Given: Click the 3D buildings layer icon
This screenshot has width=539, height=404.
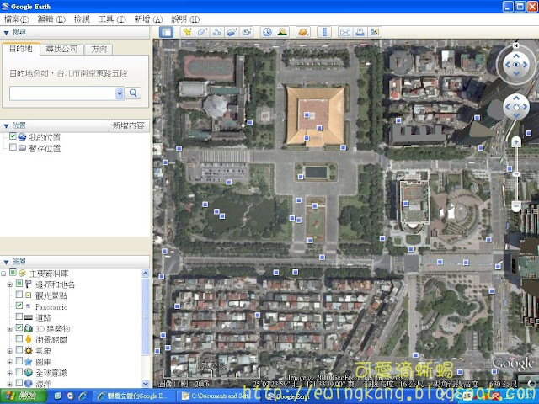Looking at the screenshot, I should [x=29, y=328].
